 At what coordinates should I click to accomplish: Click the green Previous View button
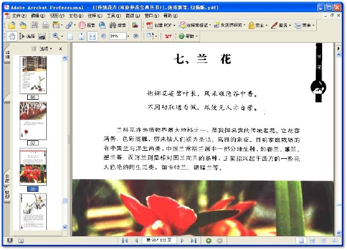coord(208,241)
